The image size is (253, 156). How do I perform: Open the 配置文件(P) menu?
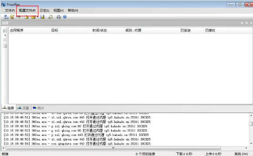coord(27,10)
